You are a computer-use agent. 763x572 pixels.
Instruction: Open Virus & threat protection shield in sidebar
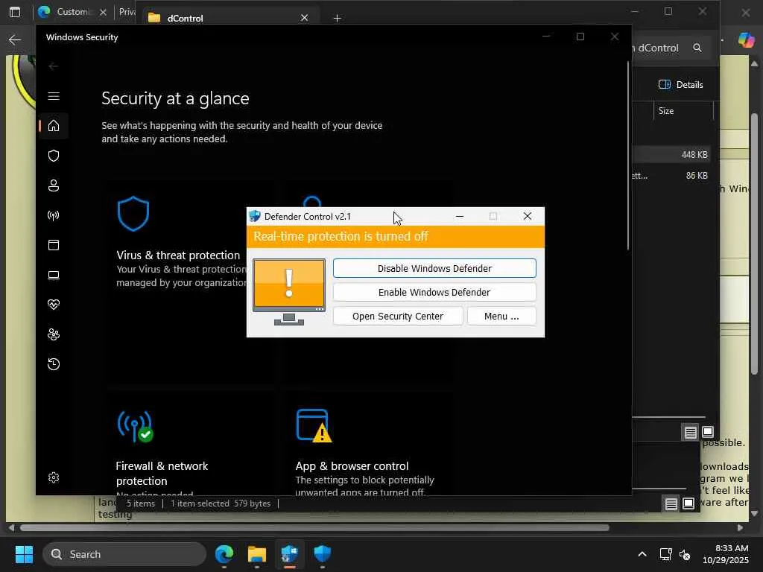(54, 156)
